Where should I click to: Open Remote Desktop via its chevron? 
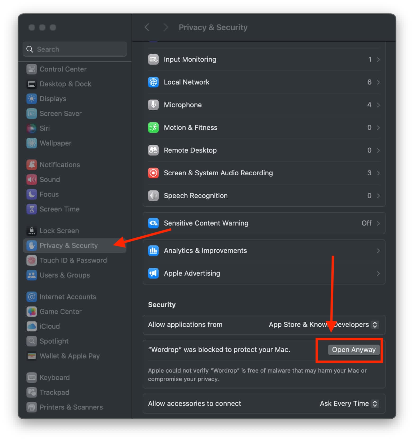[x=378, y=150]
